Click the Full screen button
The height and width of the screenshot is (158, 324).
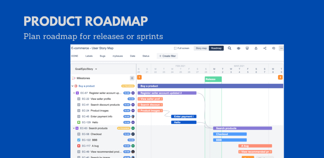pos(181,48)
